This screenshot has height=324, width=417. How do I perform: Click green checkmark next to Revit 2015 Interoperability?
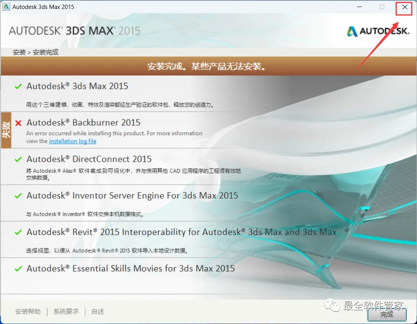coord(18,232)
